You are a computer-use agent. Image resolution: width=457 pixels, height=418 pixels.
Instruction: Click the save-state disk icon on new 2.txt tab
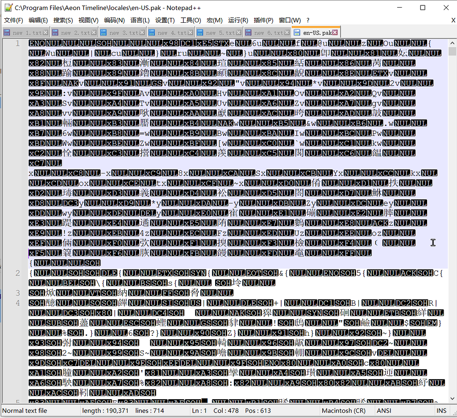tap(55, 33)
